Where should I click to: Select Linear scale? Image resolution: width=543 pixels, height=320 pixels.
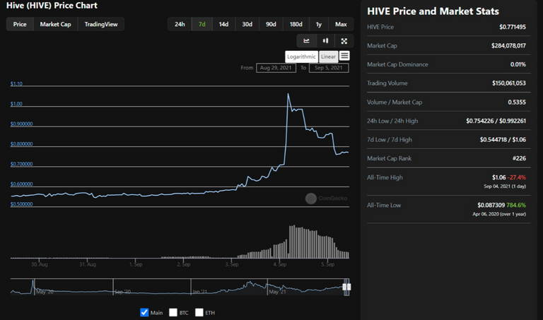(328, 57)
